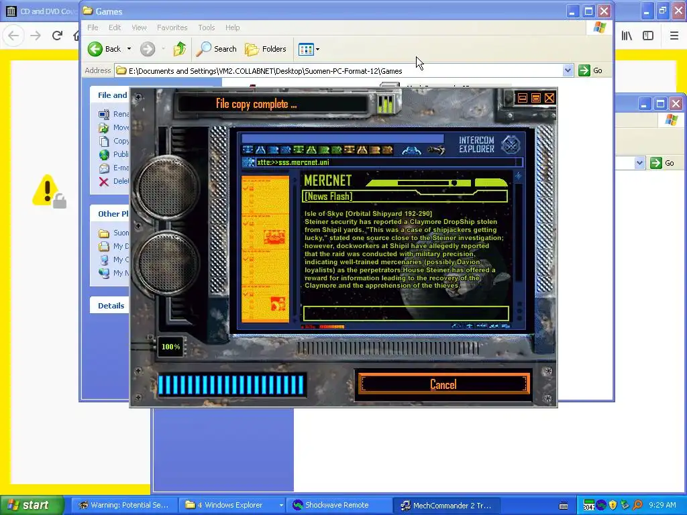Switch to the CD and DVD Cov browser tab

point(40,11)
